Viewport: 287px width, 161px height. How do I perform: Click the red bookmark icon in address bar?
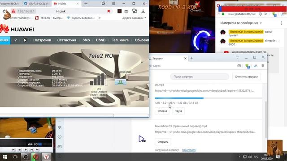pos(109,11)
